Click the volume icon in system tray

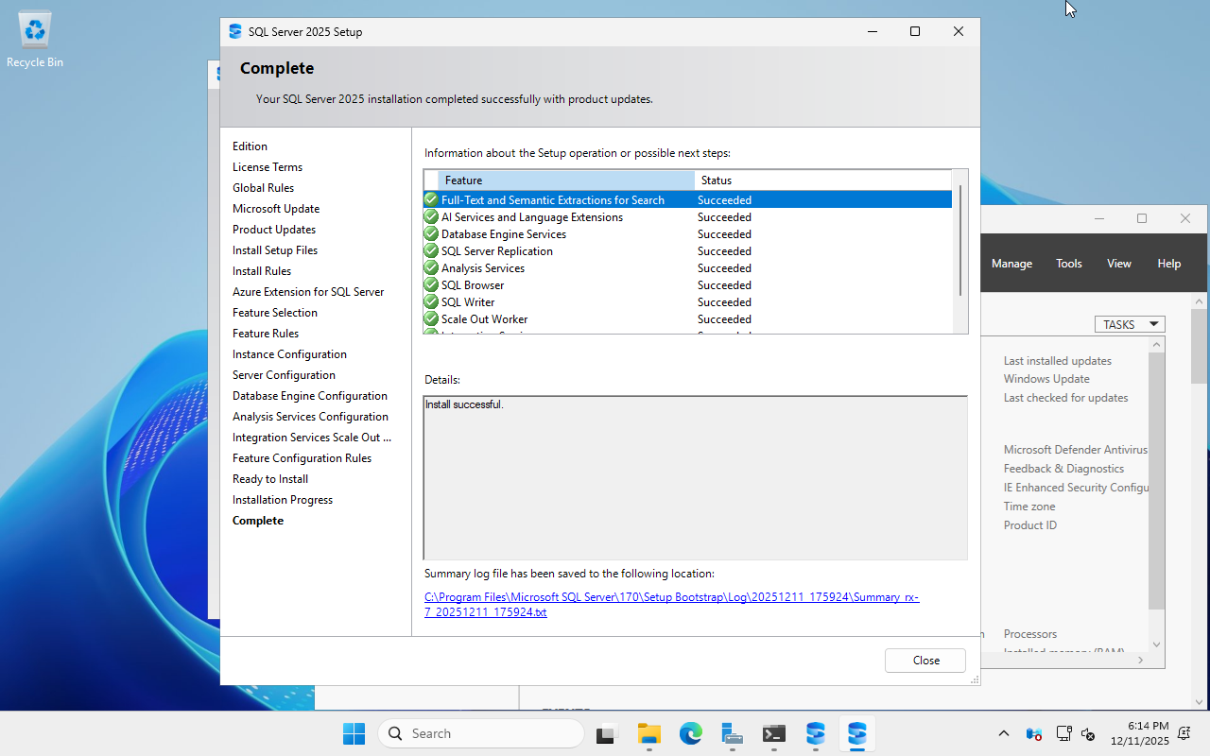tap(1087, 733)
